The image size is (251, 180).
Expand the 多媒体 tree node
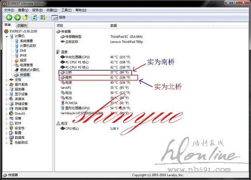click(x=7, y=99)
